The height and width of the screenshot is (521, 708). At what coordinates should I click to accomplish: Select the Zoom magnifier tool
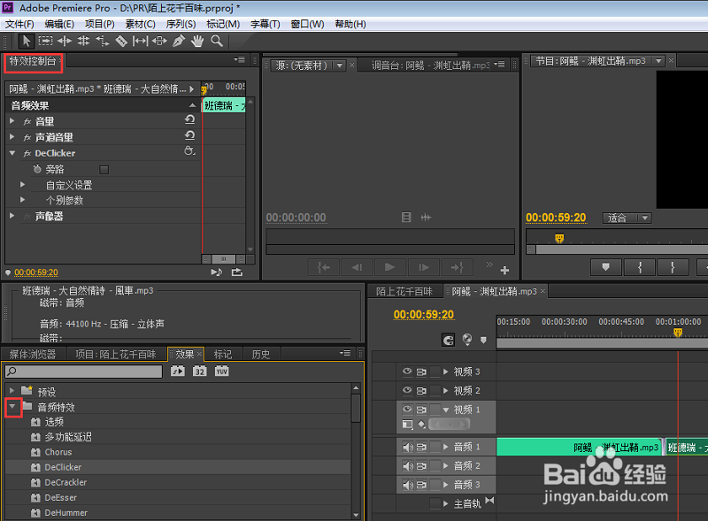217,41
